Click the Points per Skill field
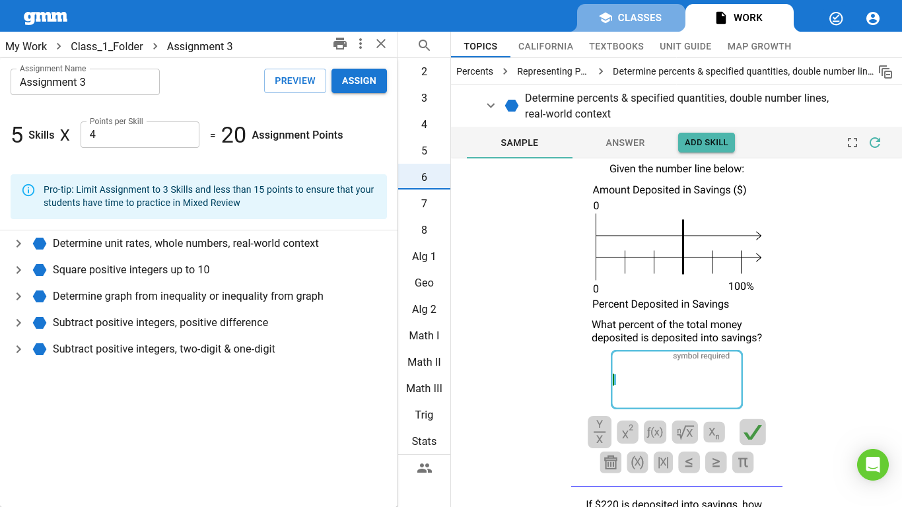The image size is (902, 507). click(140, 135)
